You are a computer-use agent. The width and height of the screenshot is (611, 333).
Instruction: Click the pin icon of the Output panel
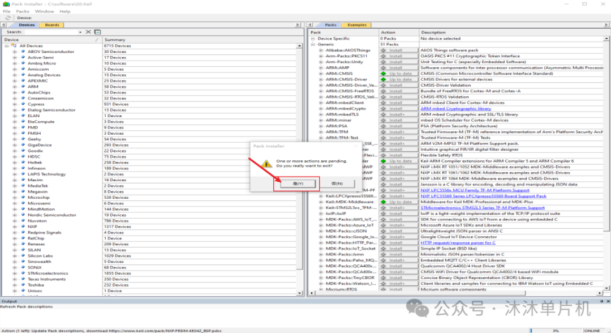pyautogui.click(x=601, y=301)
